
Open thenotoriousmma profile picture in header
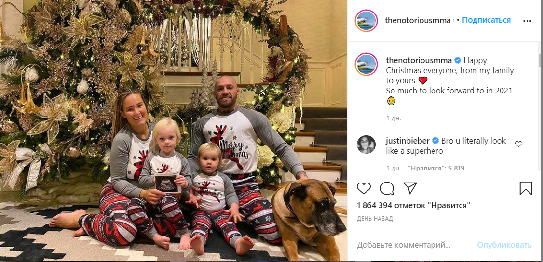[367, 21]
